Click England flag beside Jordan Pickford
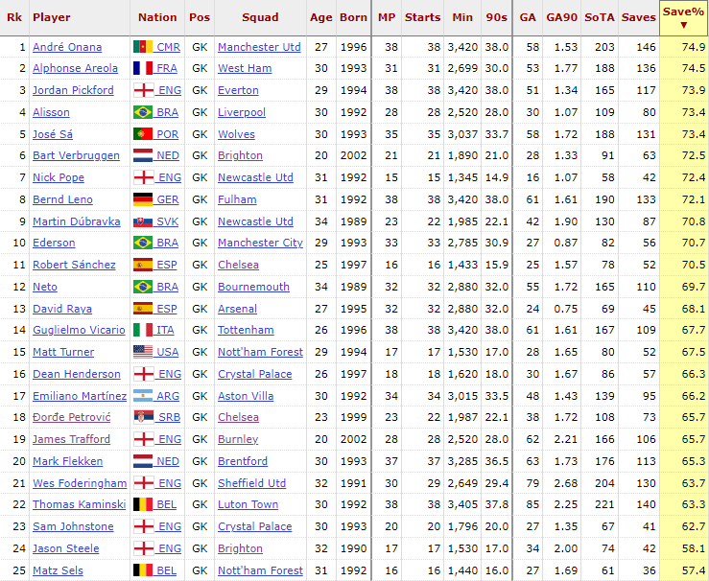Viewport: 709px width, 581px height. (x=144, y=90)
